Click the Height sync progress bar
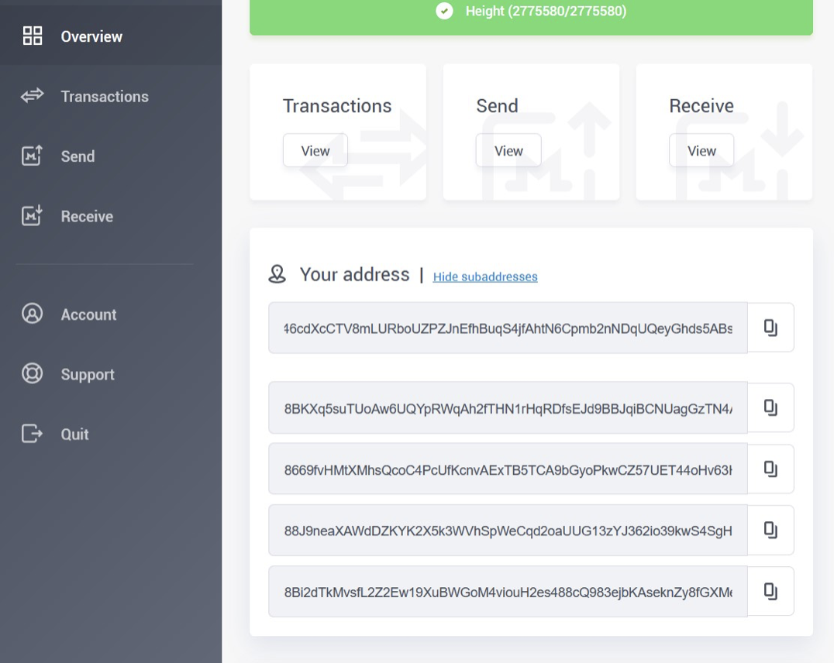Image resolution: width=834 pixels, height=663 pixels. click(530, 12)
